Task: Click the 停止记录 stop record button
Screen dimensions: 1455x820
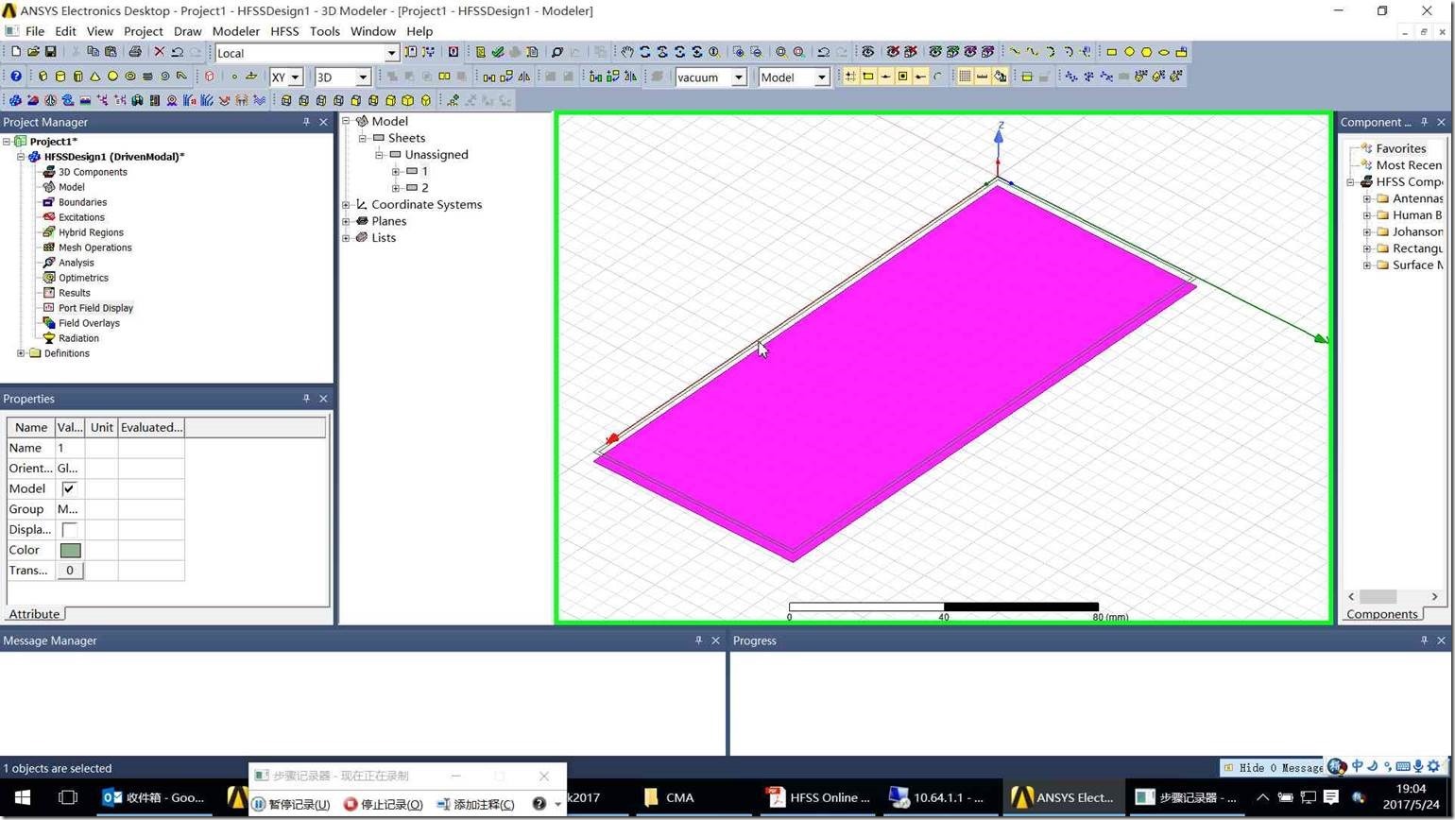Action: click(384, 804)
